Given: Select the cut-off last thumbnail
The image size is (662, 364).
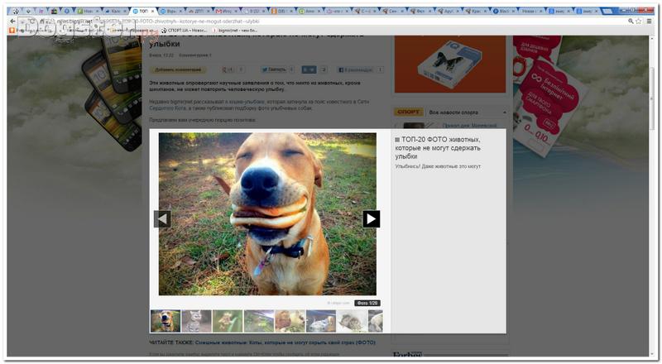Looking at the screenshot, I should point(376,321).
